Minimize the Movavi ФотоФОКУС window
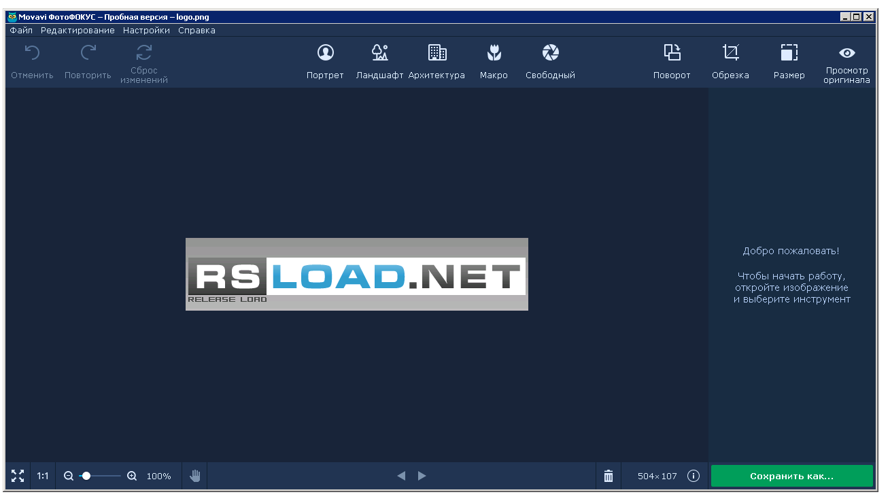Screen dimensions: 890x503 [846, 17]
